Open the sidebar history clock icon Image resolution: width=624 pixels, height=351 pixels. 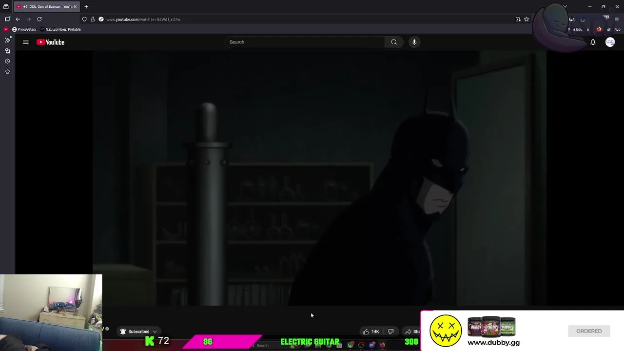coord(7,61)
